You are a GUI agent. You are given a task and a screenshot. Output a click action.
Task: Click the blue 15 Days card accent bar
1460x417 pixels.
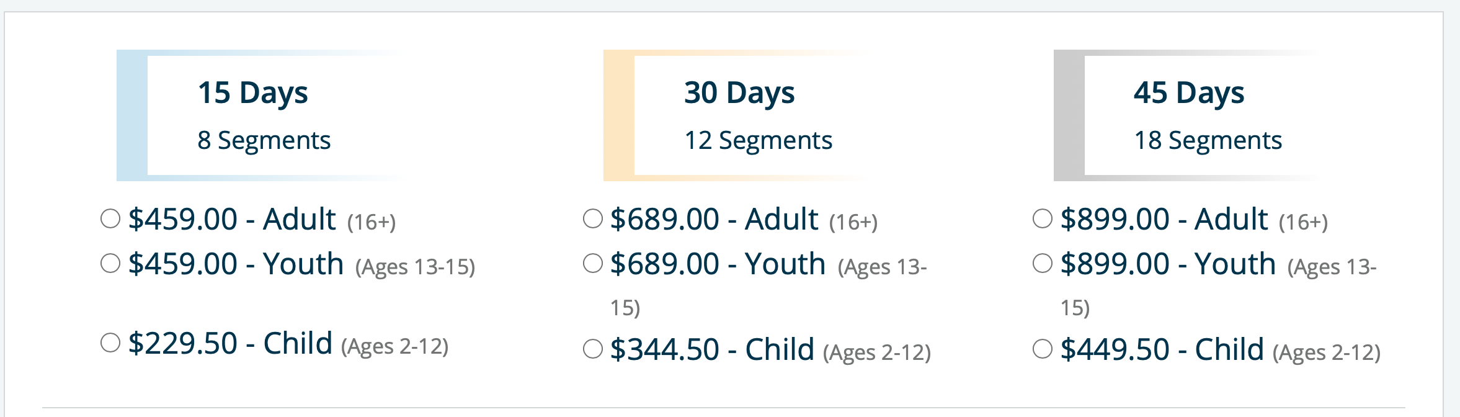point(132,115)
